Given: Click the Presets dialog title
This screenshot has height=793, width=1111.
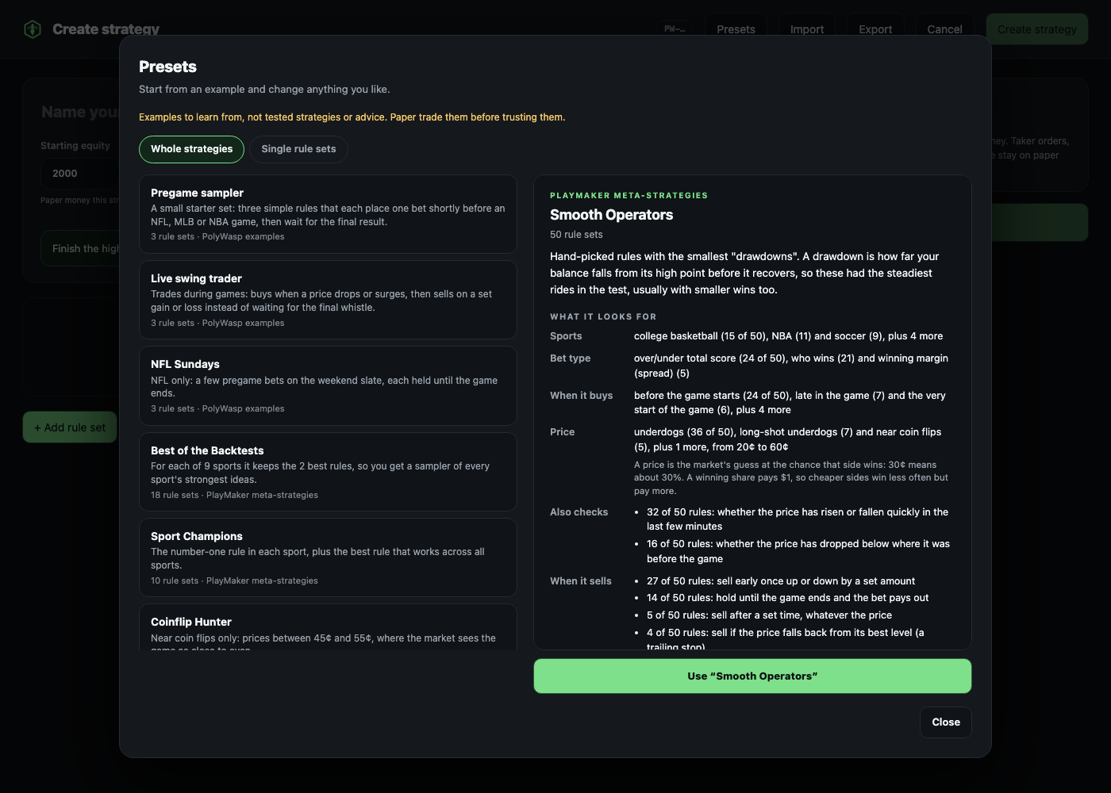Looking at the screenshot, I should pyautogui.click(x=167, y=67).
